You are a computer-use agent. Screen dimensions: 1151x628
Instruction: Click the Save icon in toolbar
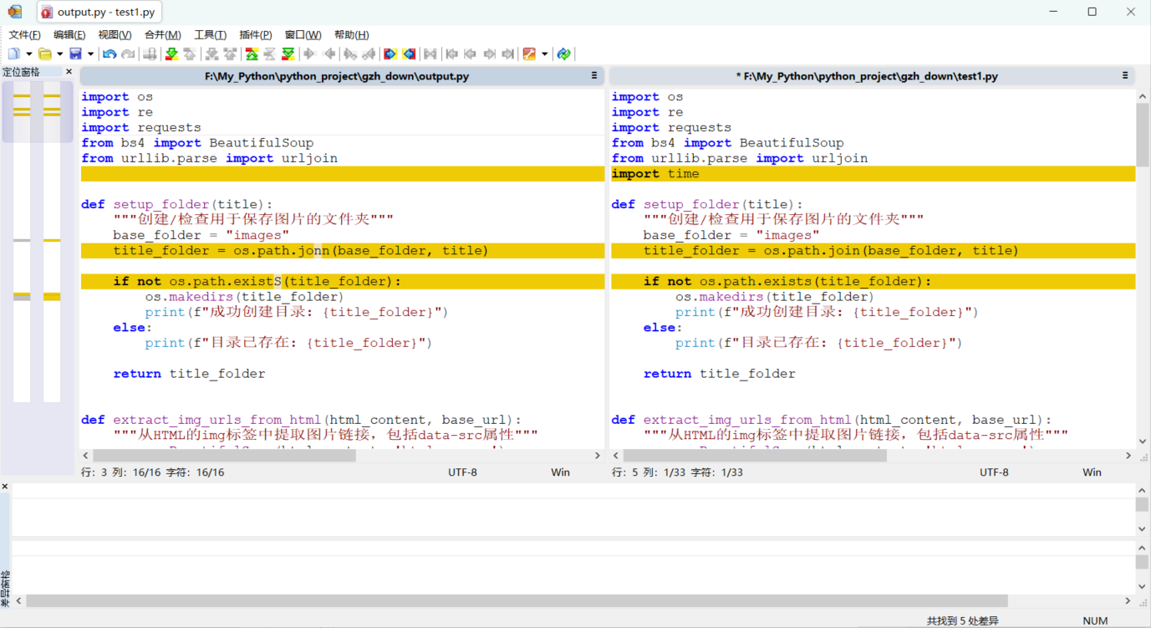point(76,54)
